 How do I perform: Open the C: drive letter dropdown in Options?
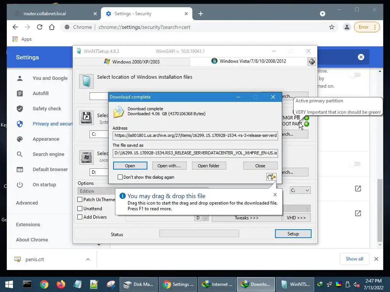click(300, 190)
